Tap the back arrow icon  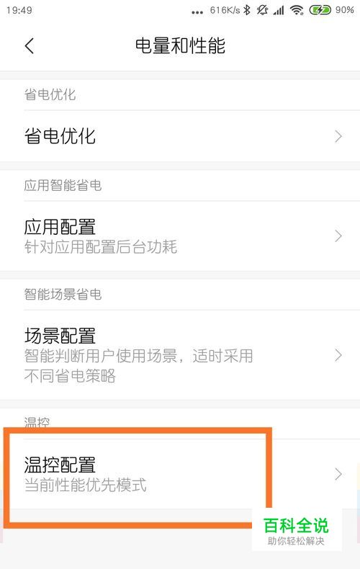[30, 45]
